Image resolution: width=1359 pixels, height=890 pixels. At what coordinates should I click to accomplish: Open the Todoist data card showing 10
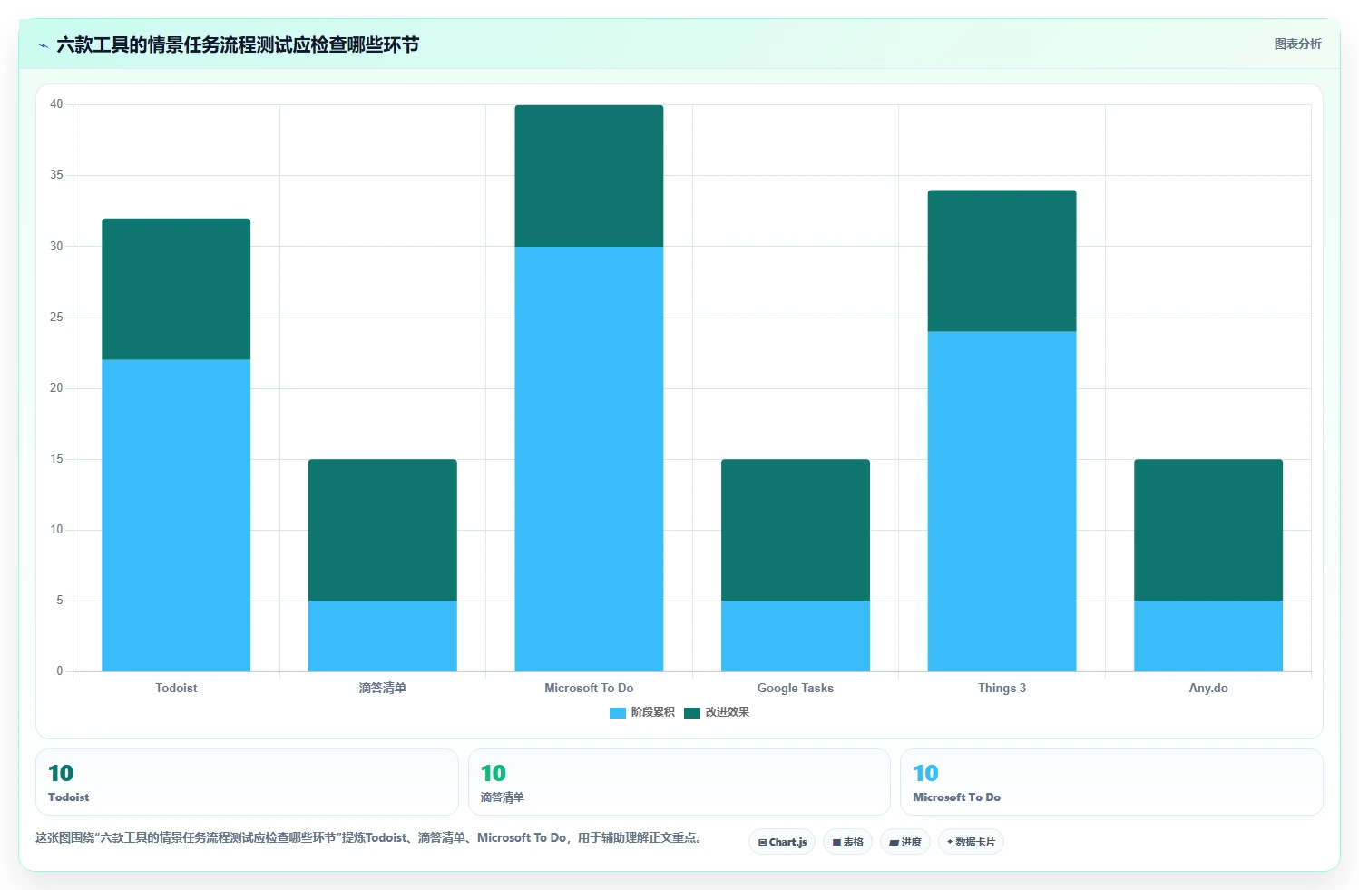[247, 782]
